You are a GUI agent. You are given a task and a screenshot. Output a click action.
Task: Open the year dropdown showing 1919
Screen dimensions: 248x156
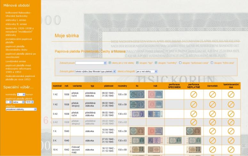(29, 102)
